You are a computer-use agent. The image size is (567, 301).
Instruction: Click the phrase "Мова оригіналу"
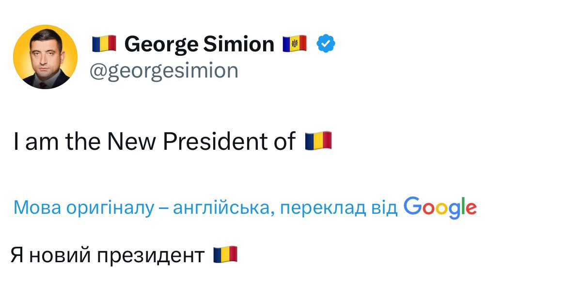coord(83,208)
